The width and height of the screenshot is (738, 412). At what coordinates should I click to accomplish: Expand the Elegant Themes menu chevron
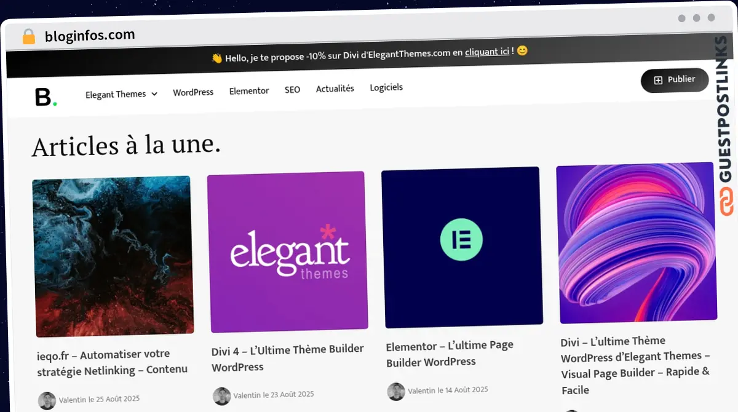pyautogui.click(x=154, y=94)
